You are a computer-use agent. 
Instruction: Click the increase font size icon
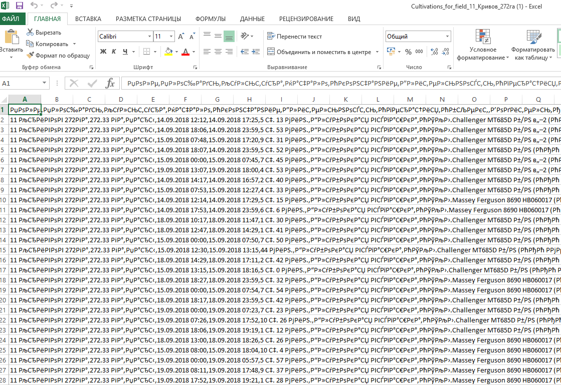180,37
